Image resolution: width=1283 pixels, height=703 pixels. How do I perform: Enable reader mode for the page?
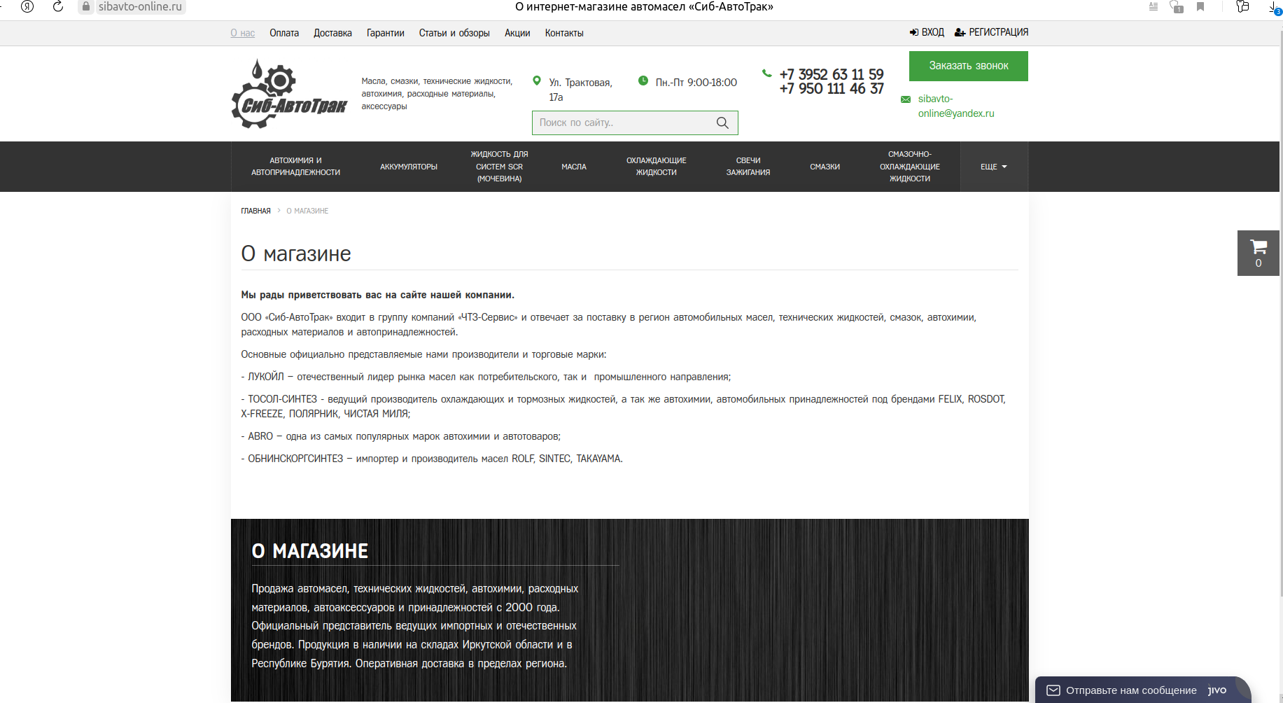tap(1154, 6)
